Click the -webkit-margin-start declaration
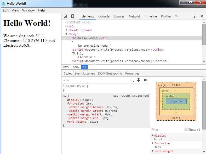Viewport: 206px width, 154px height. (89, 114)
